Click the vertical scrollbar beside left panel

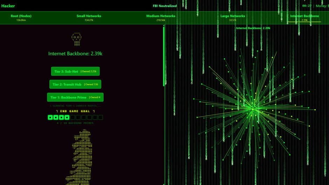(x=164, y=56)
